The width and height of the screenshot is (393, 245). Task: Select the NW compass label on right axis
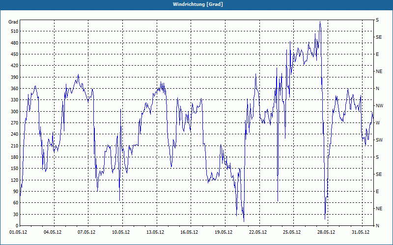click(379, 106)
